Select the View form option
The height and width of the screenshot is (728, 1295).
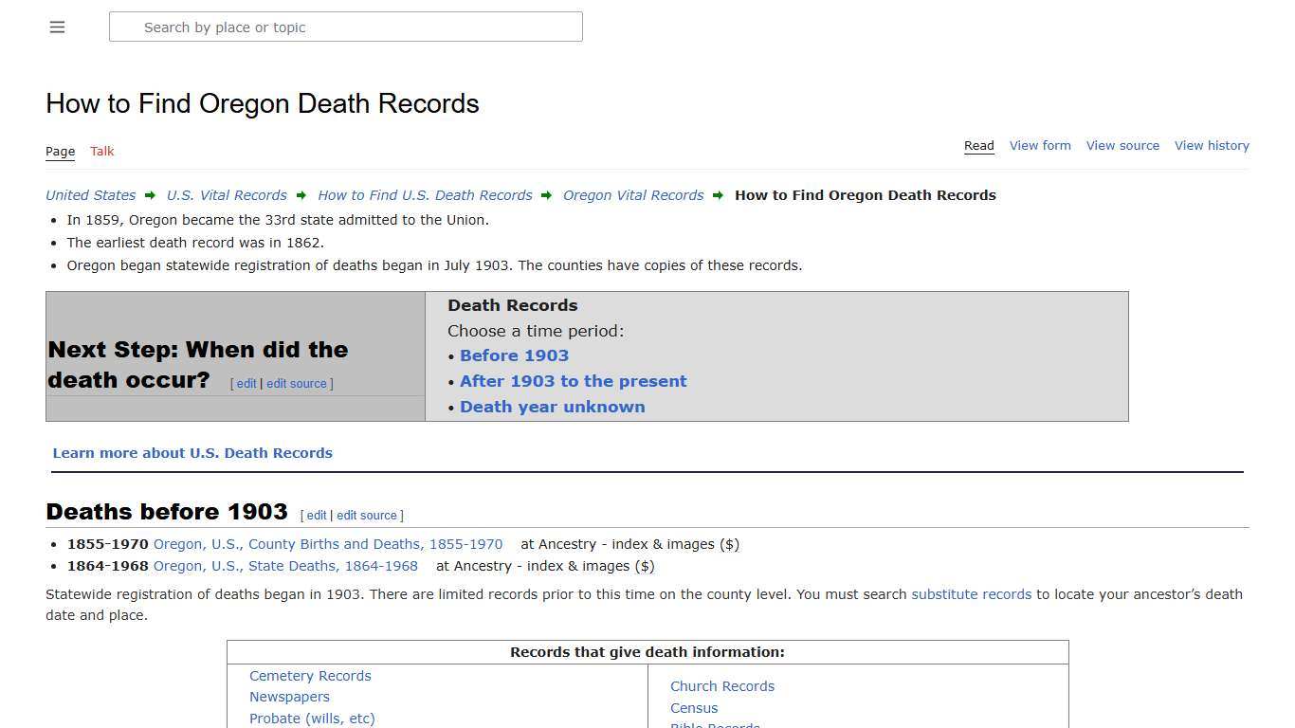pyautogui.click(x=1040, y=145)
